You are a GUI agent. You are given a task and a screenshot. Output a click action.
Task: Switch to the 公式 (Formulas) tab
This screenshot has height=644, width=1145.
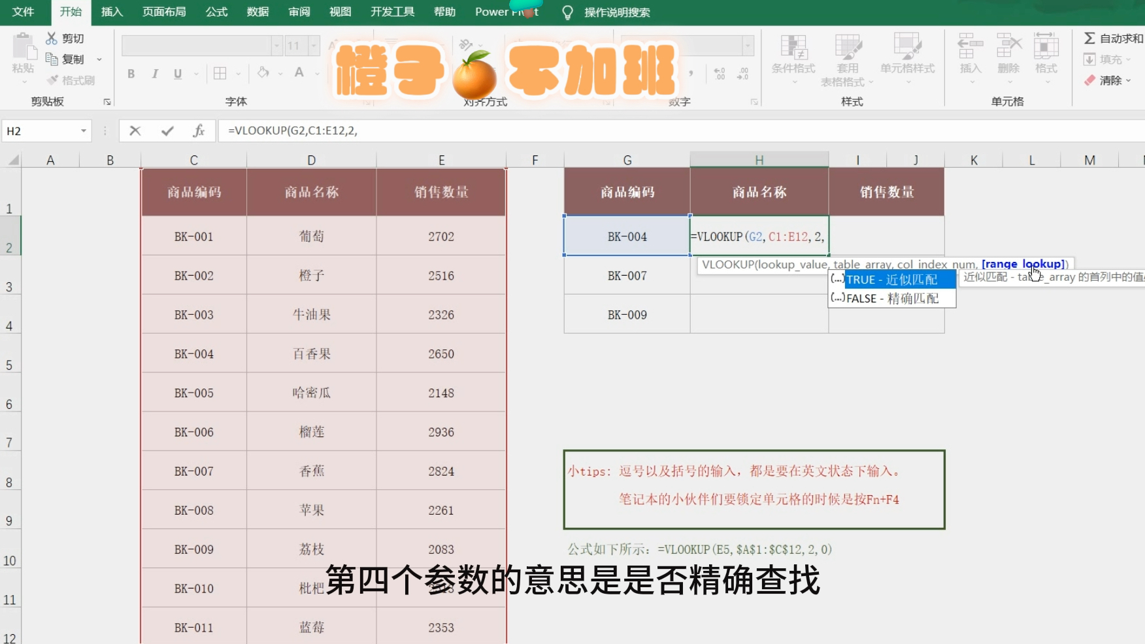[216, 12]
